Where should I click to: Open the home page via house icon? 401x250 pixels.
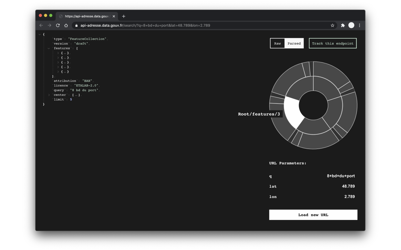click(66, 25)
